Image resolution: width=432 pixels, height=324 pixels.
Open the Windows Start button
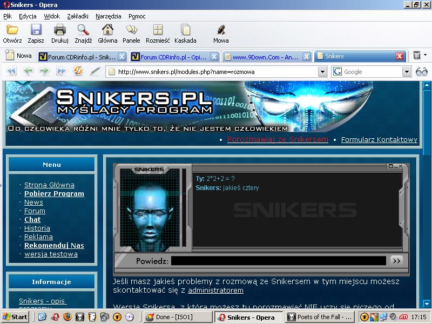pos(15,317)
